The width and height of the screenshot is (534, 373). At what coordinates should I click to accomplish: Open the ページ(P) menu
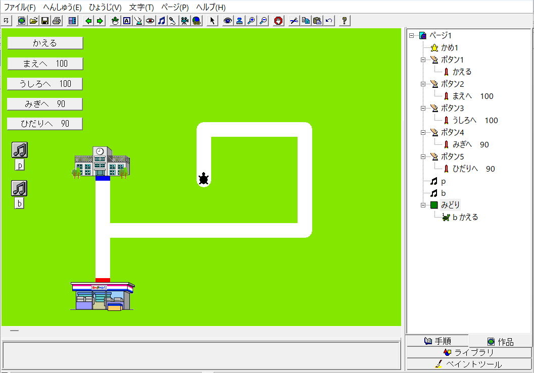(x=175, y=7)
